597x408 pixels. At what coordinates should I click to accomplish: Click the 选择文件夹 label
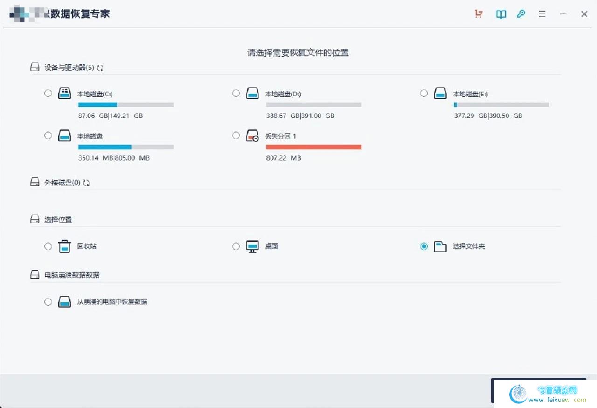click(469, 246)
